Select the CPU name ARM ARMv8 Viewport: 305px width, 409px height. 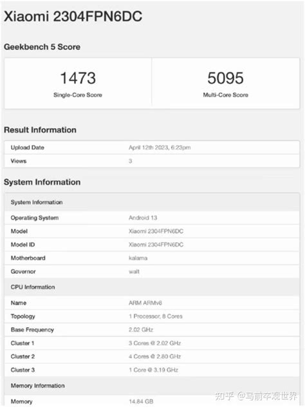(145, 303)
